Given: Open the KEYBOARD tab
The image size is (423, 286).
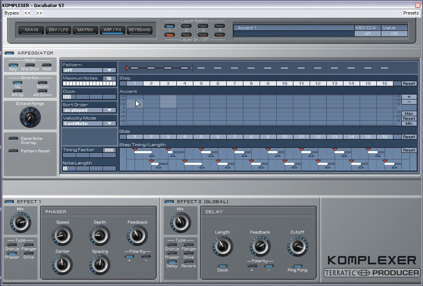Looking at the screenshot, I should tap(140, 30).
